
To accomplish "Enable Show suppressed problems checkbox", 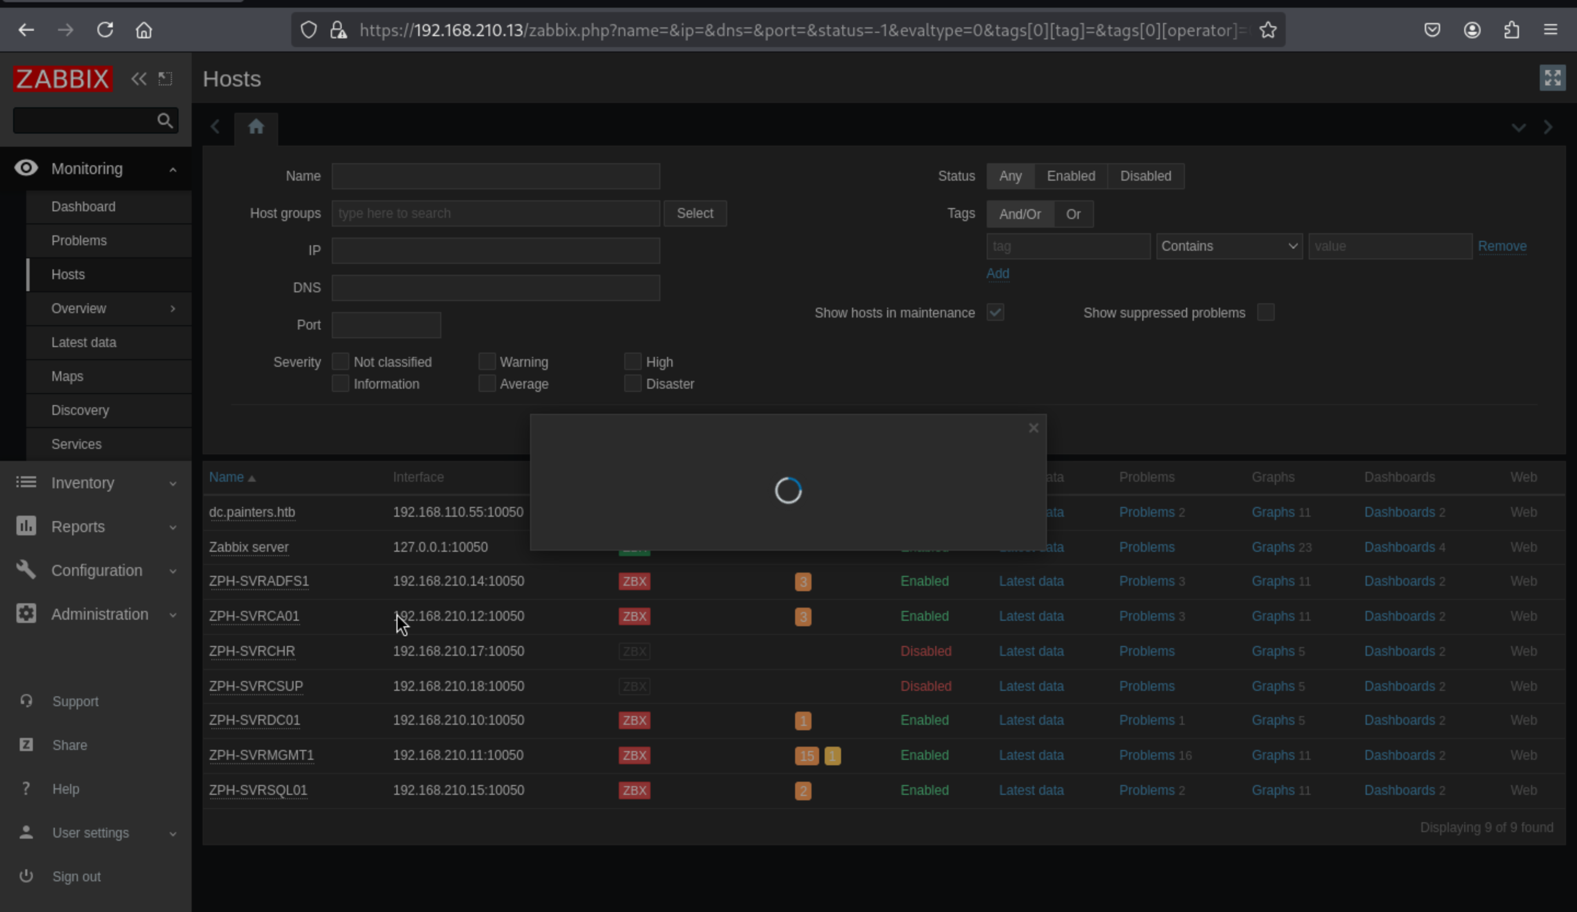I will pyautogui.click(x=1265, y=312).
